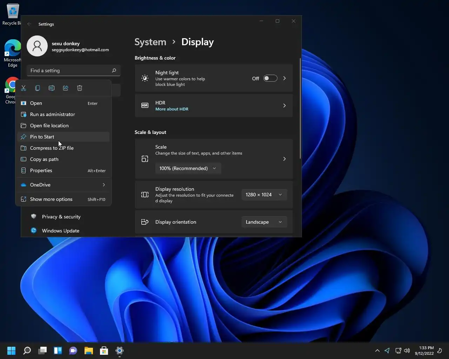Image resolution: width=449 pixels, height=359 pixels.
Task: Click the network tray icon
Action: [x=398, y=351]
